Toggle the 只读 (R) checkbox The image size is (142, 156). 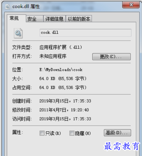42,133
